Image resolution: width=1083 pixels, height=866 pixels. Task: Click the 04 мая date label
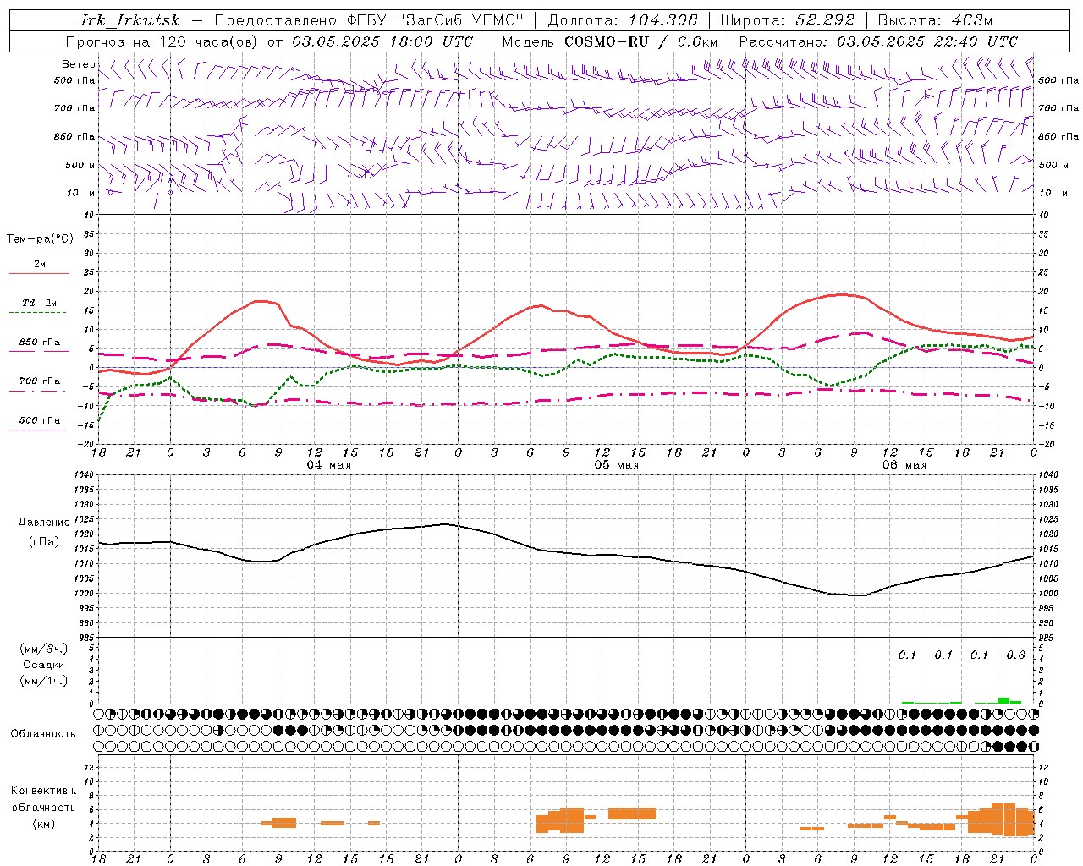pos(329,465)
